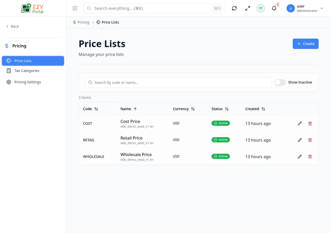Sort table by Name column
Screen dimensions: 331x233
129,109
